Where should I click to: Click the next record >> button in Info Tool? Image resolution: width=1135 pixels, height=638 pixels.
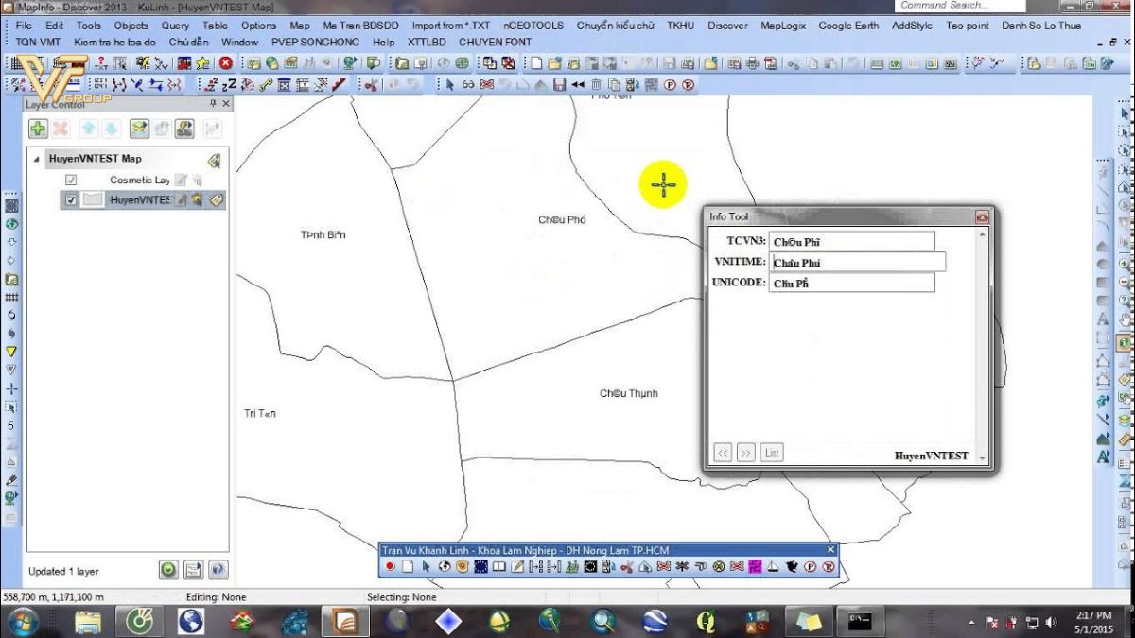pos(745,453)
